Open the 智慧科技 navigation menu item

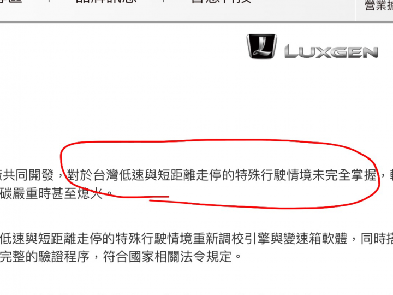[221, 1]
